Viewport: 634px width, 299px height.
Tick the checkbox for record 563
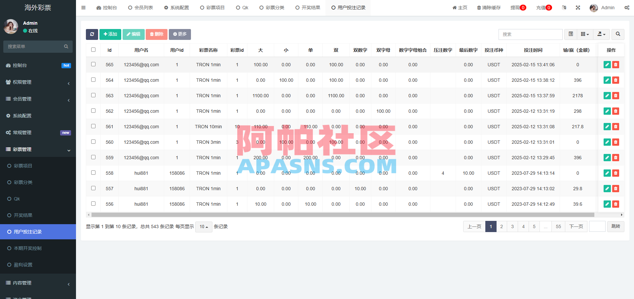[x=93, y=96]
